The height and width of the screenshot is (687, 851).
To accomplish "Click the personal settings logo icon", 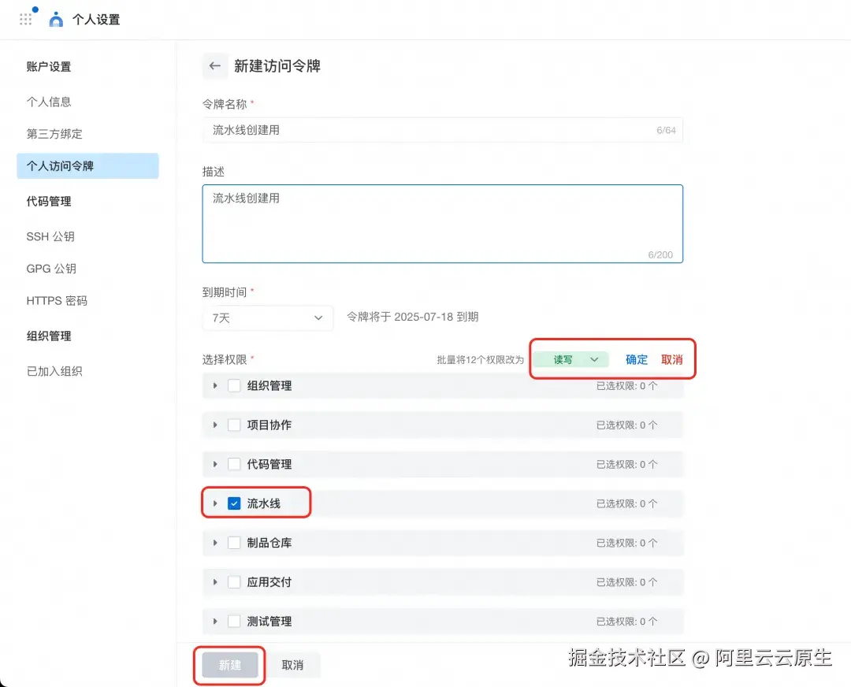I will (56, 20).
